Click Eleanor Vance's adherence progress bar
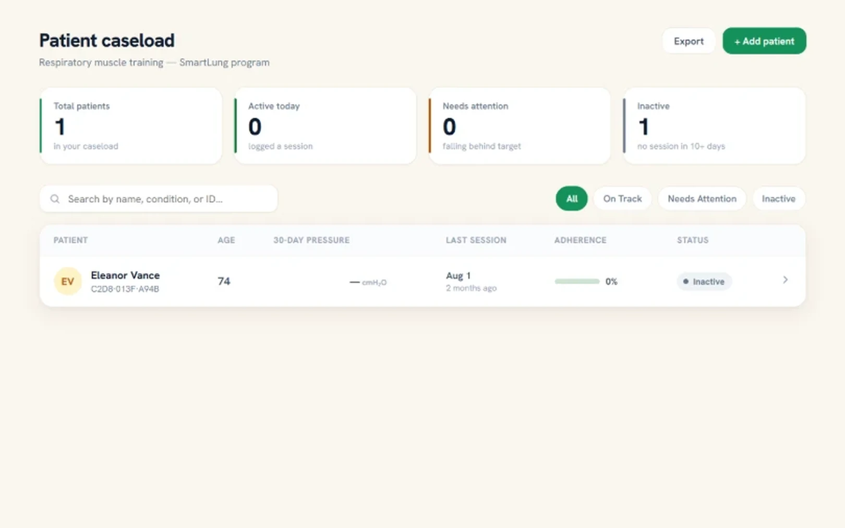Viewport: 845px width, 528px height. click(577, 282)
